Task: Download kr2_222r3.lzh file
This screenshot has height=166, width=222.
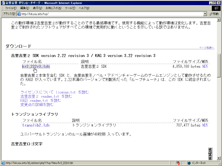Action: (x=36, y=66)
